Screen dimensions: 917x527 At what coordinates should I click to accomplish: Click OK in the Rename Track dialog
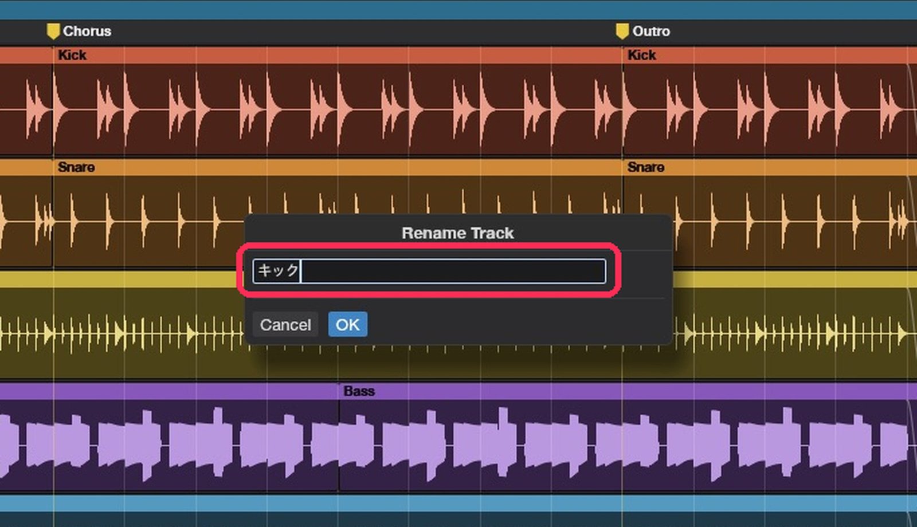coord(347,325)
